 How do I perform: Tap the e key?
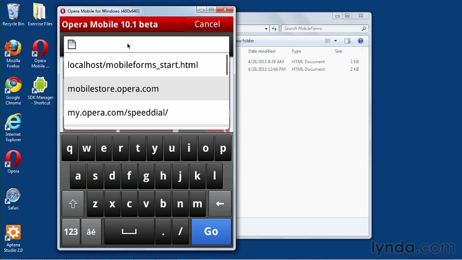(104, 148)
